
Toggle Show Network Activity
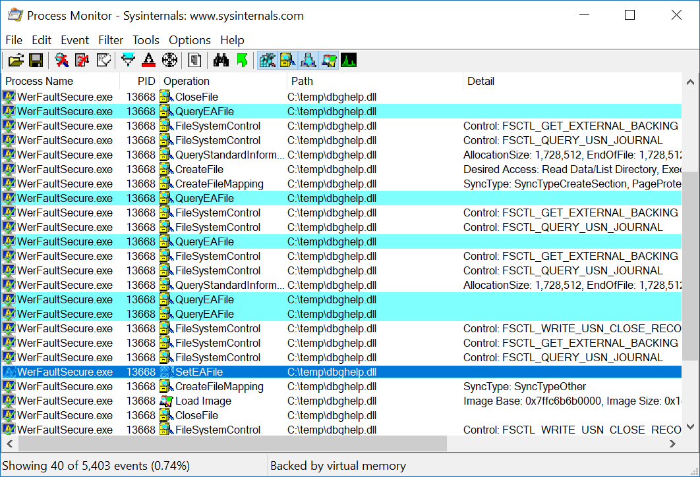308,61
